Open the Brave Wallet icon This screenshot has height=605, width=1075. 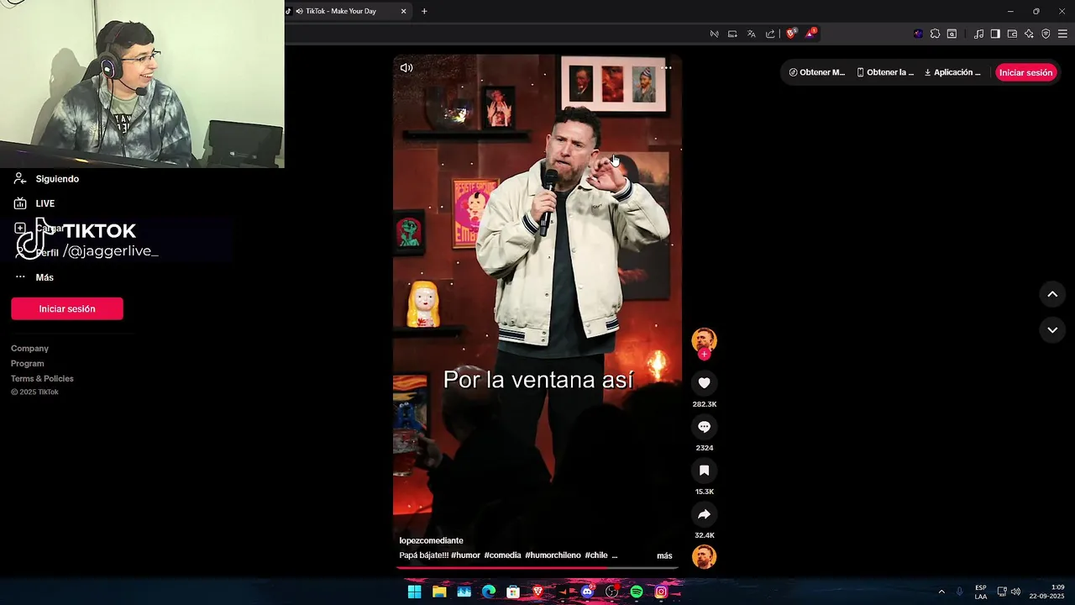(1012, 34)
